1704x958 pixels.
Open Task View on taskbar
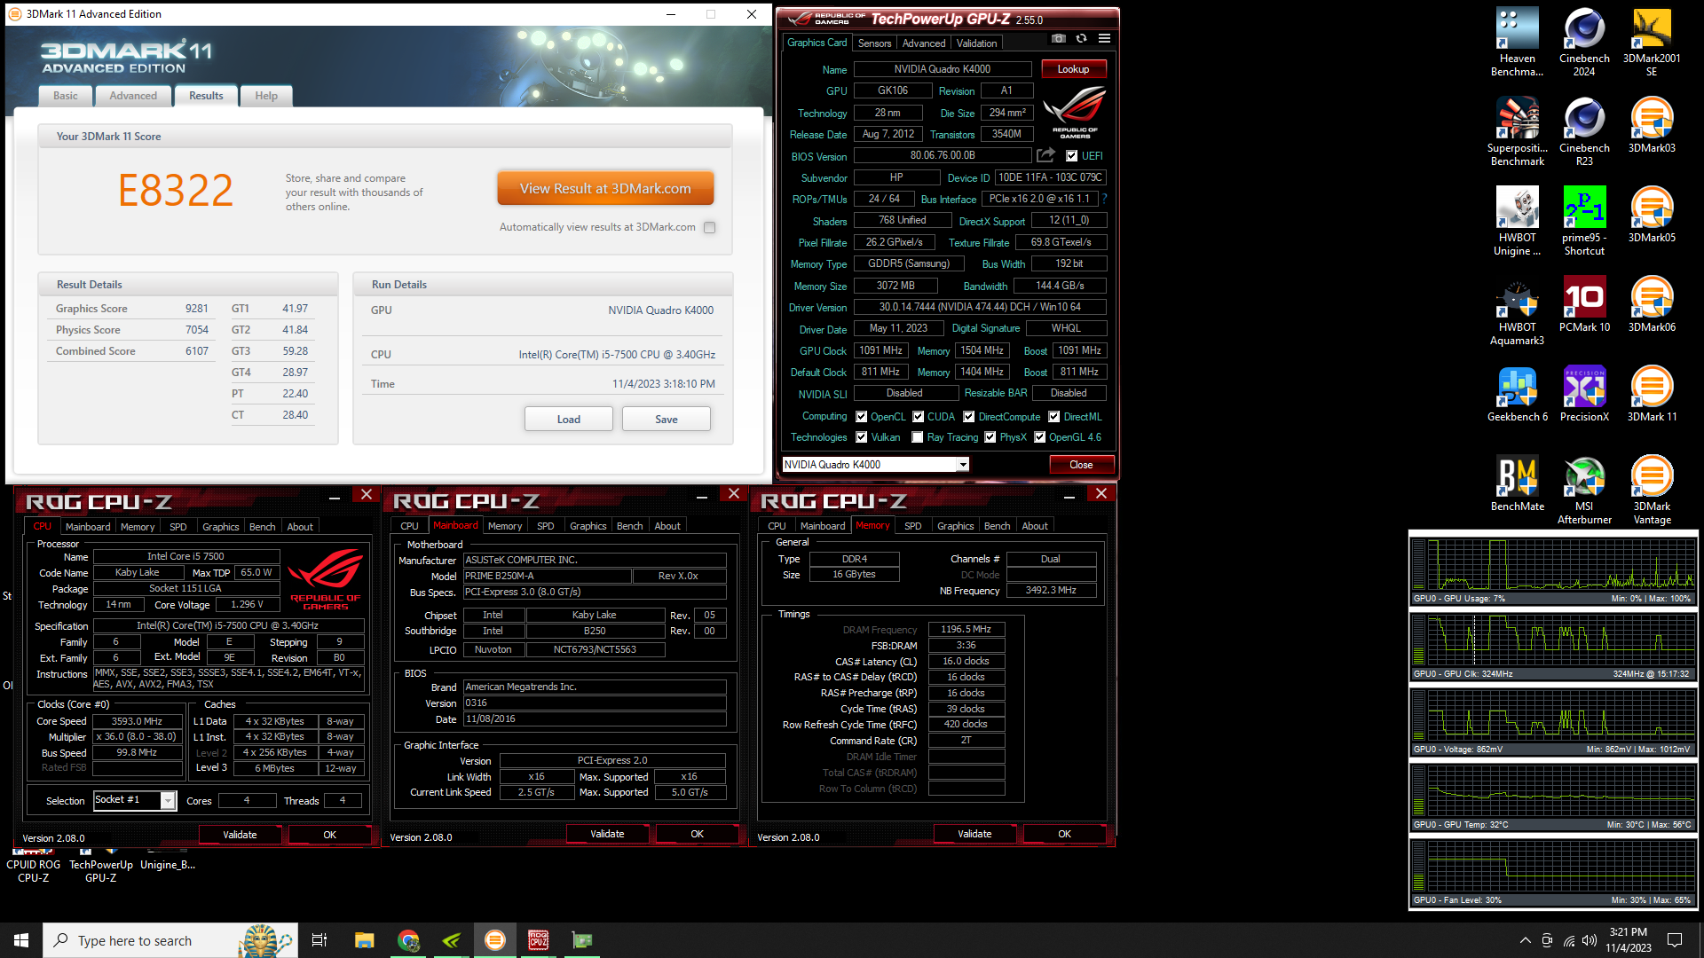pos(319,940)
